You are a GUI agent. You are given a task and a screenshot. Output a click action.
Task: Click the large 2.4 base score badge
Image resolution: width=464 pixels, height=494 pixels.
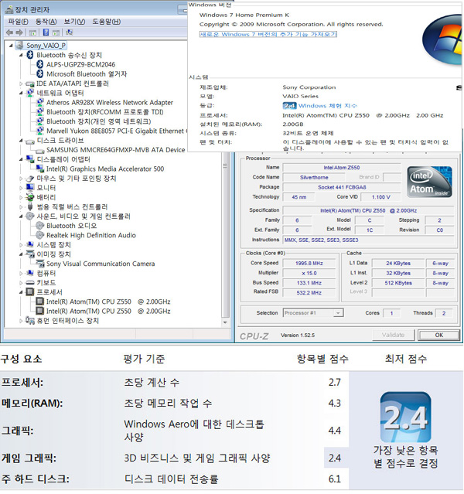(x=405, y=417)
